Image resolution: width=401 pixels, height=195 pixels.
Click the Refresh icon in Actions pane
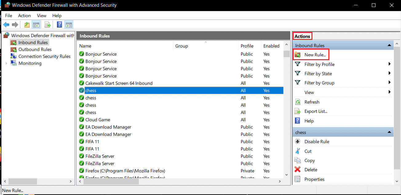[298, 102]
